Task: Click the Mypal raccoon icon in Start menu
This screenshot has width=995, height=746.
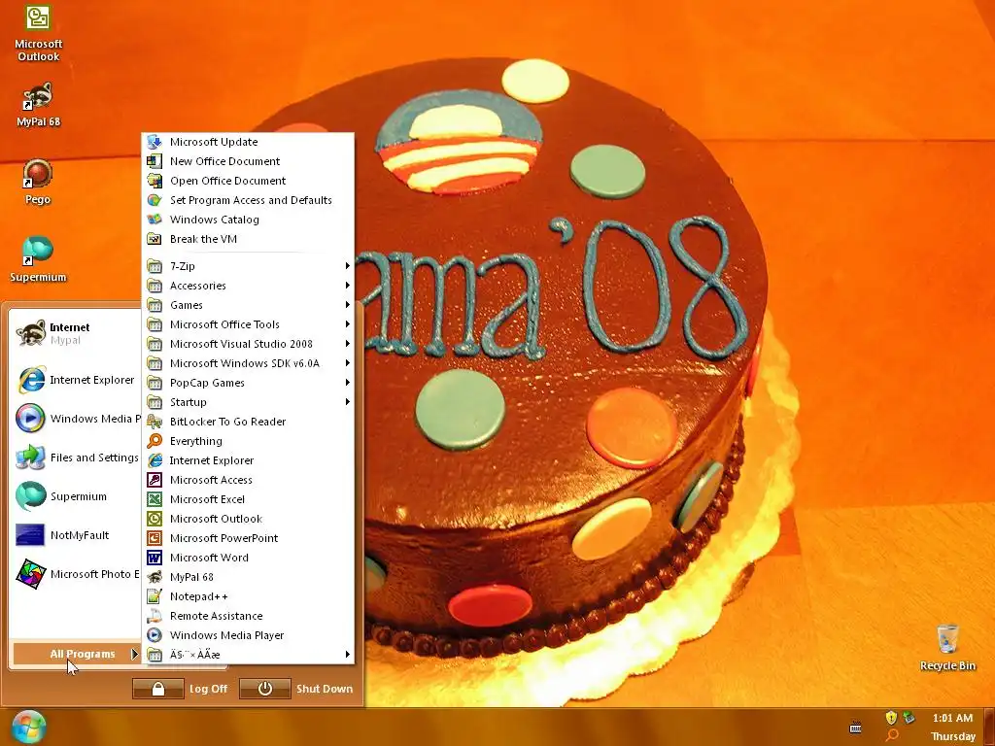Action: pos(30,333)
